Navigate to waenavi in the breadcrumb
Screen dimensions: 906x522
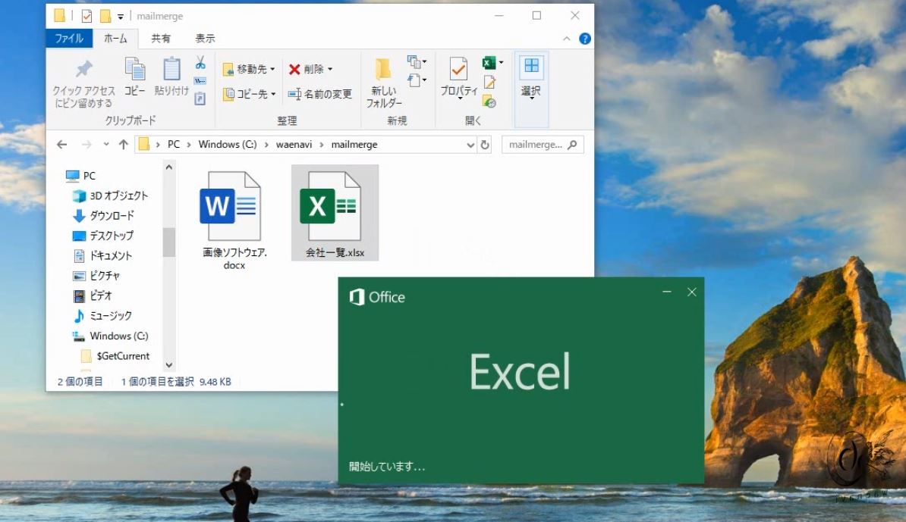(x=294, y=144)
